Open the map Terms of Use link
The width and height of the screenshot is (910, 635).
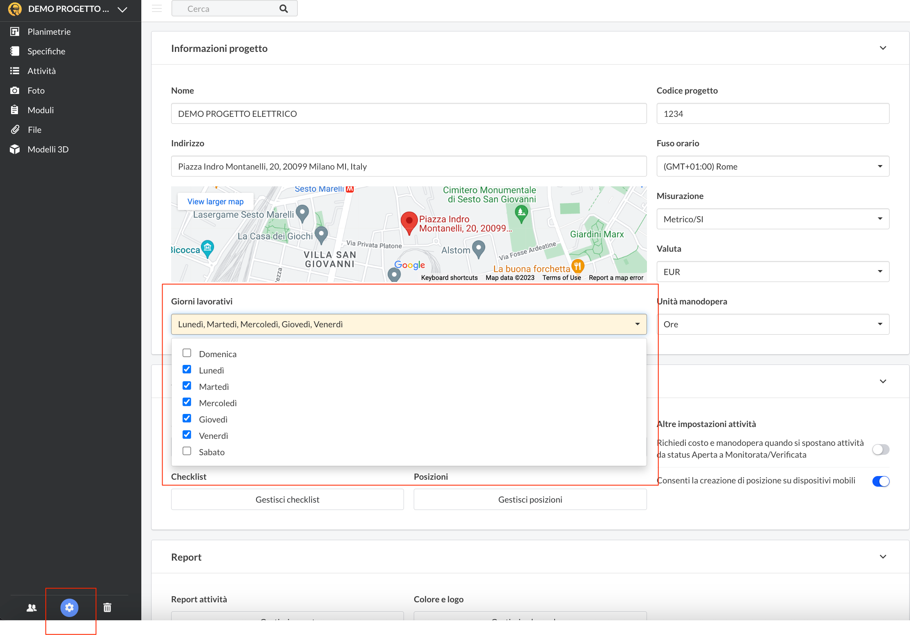tap(562, 278)
